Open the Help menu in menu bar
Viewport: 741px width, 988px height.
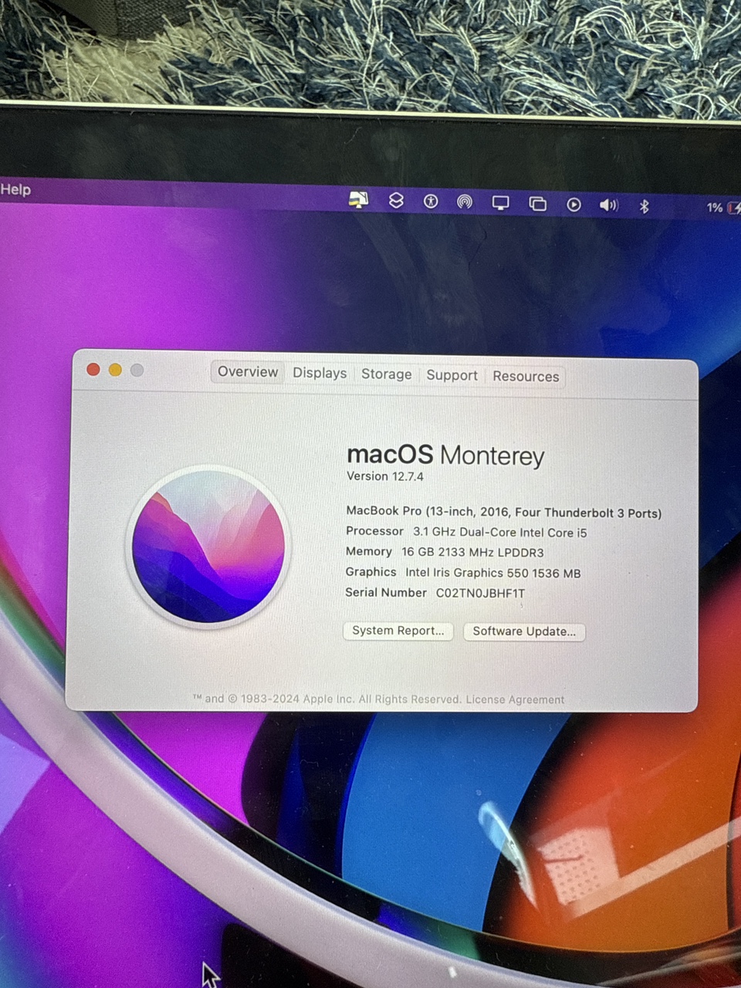click(15, 190)
